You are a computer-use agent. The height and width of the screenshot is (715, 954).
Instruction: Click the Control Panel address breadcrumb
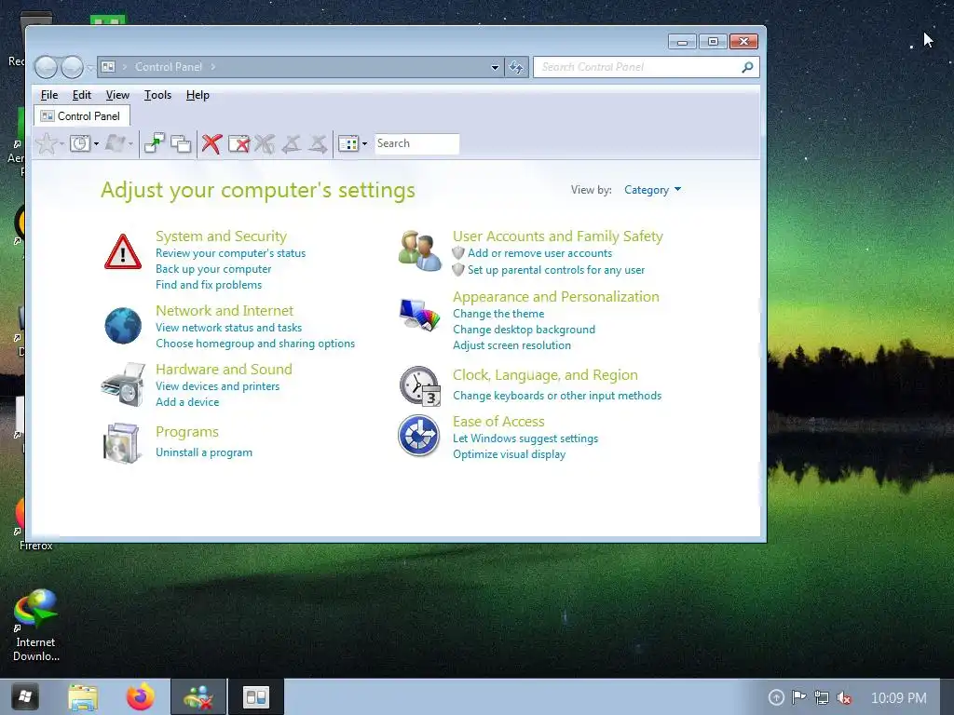(x=168, y=67)
